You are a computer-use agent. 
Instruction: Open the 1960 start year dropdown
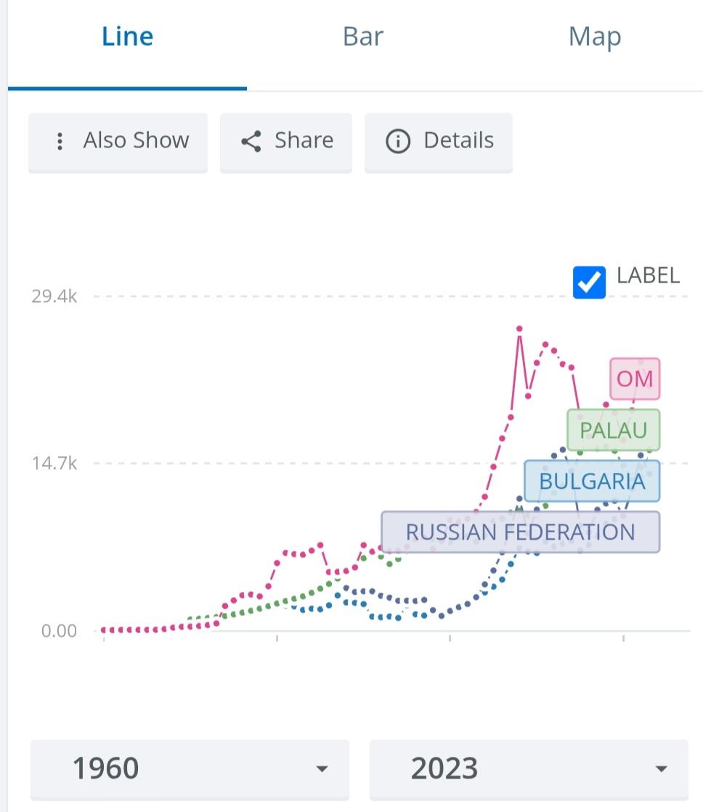pyautogui.click(x=190, y=770)
